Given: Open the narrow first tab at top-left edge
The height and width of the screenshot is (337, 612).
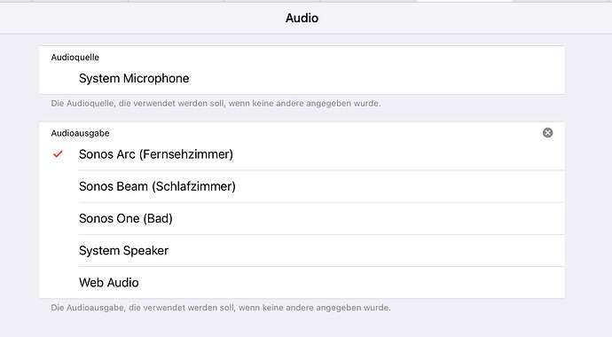Looking at the screenshot, I should click(x=16, y=1).
